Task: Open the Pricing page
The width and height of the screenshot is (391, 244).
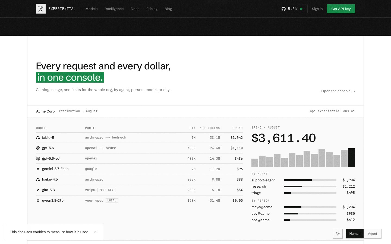Action: [152, 9]
